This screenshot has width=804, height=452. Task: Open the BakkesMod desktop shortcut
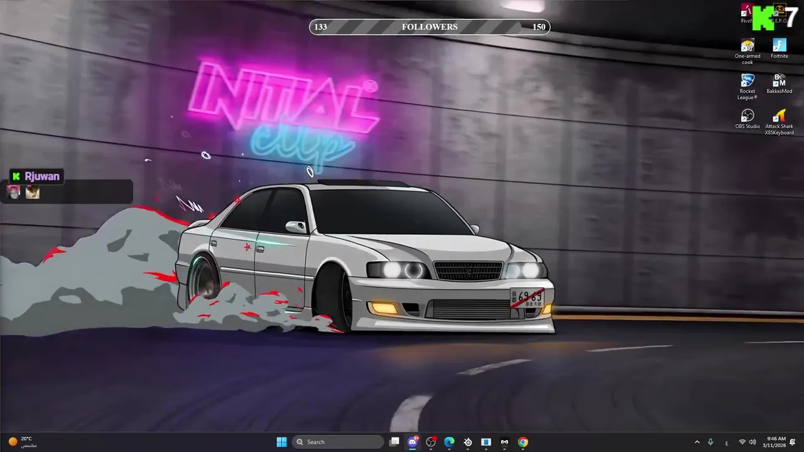(x=780, y=84)
